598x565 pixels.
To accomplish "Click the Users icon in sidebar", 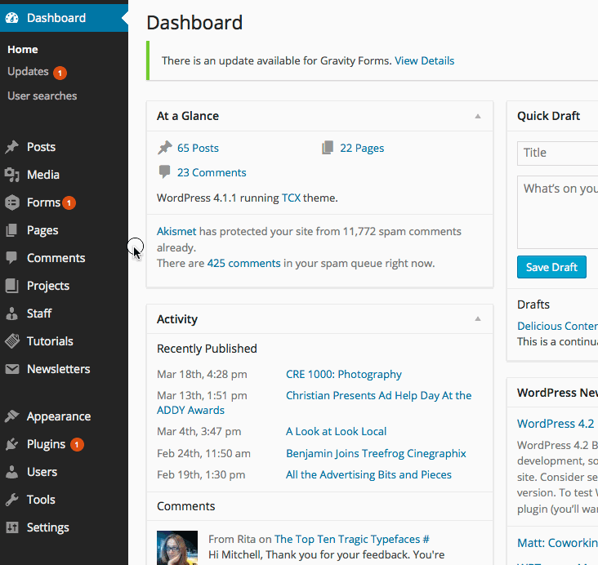I will (11, 472).
